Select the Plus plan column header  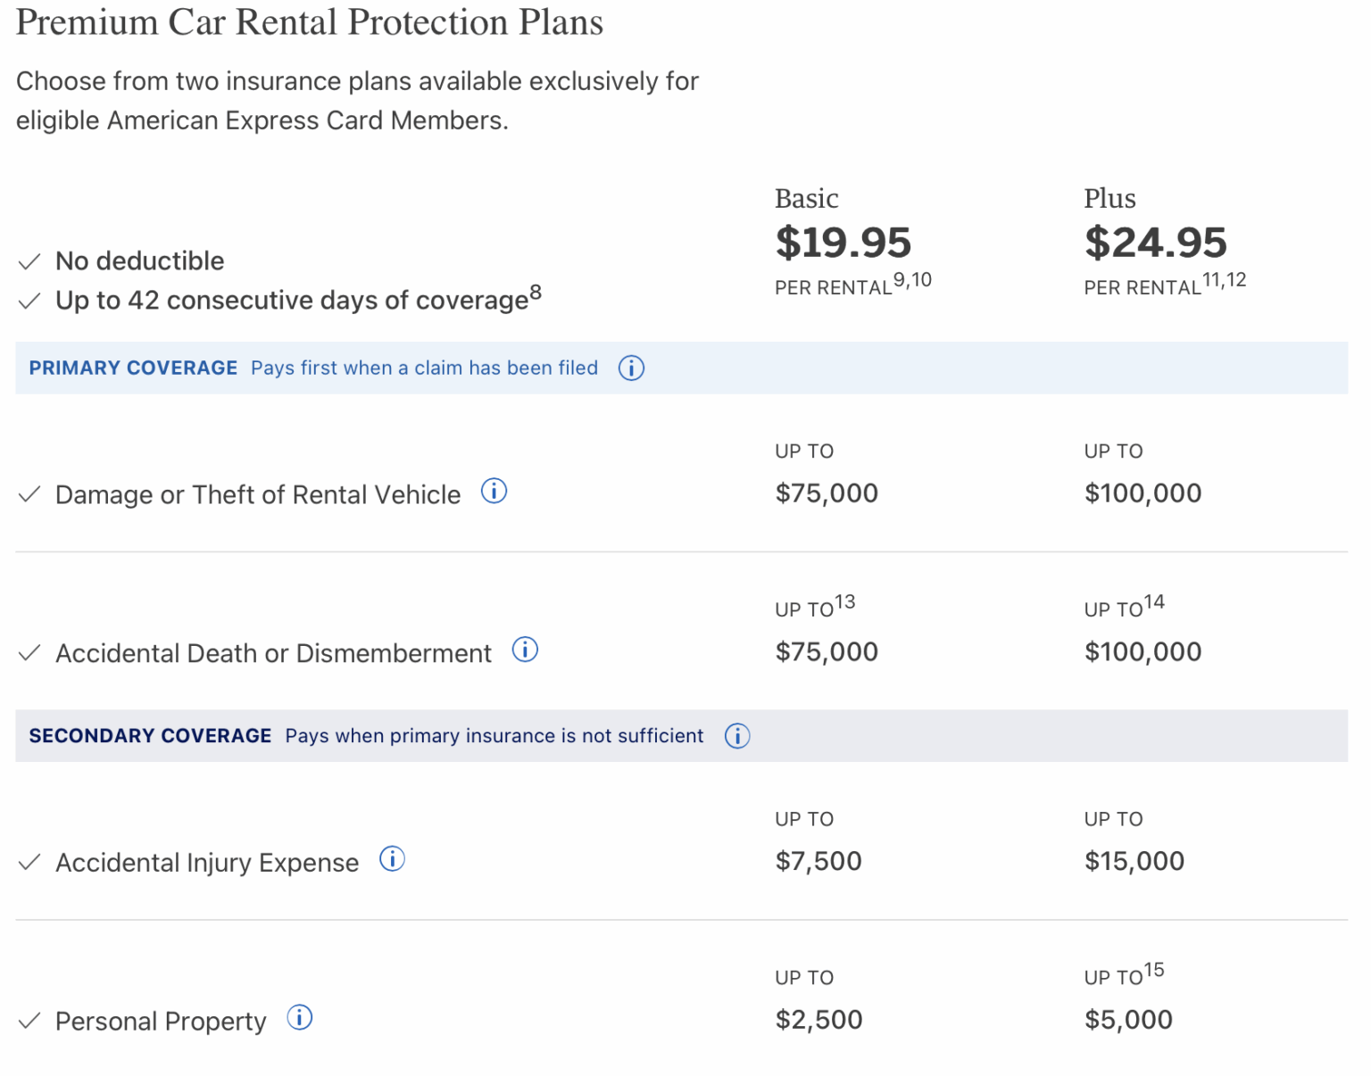[x=1109, y=198]
